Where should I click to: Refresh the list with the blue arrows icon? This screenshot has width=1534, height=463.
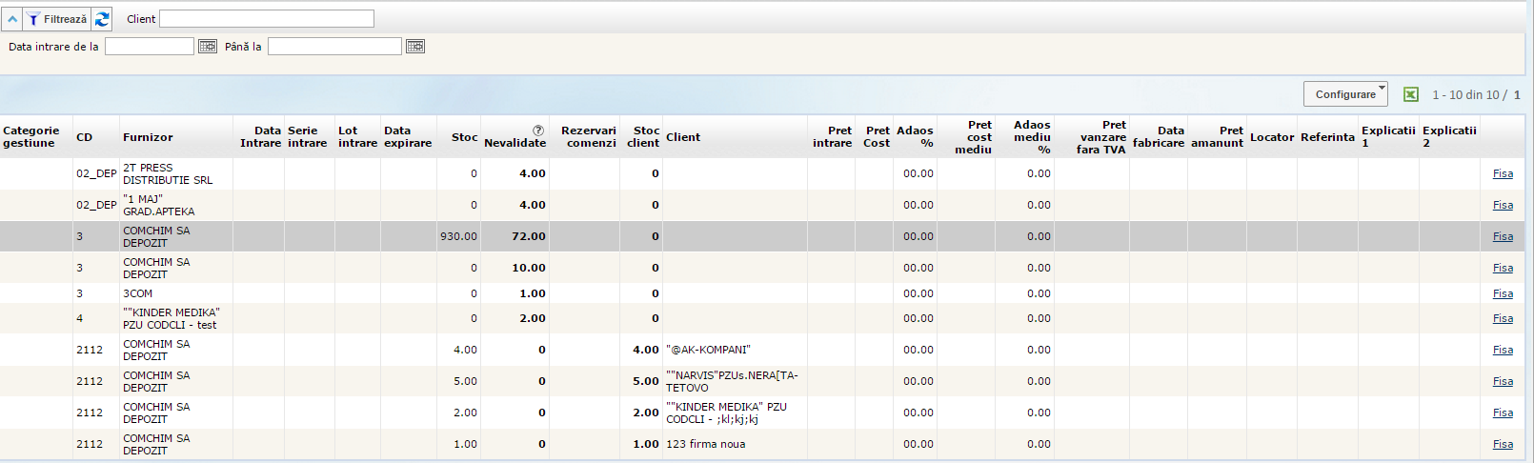pos(102,19)
